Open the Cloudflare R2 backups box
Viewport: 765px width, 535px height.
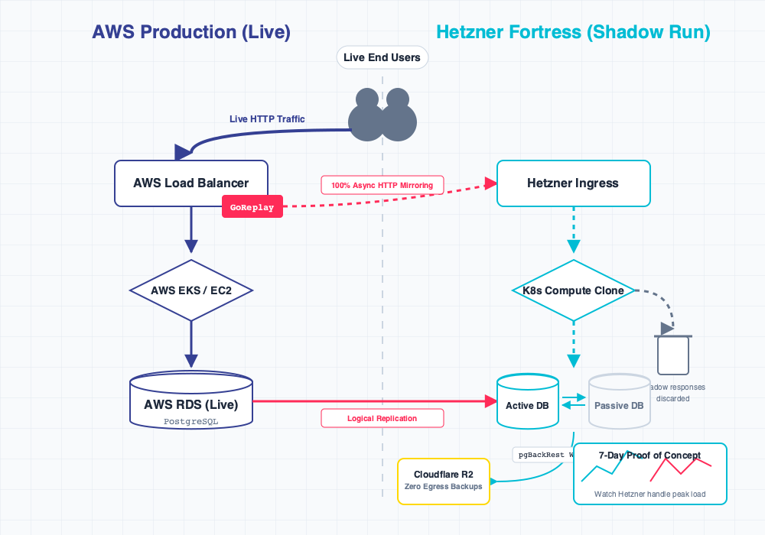[444, 481]
